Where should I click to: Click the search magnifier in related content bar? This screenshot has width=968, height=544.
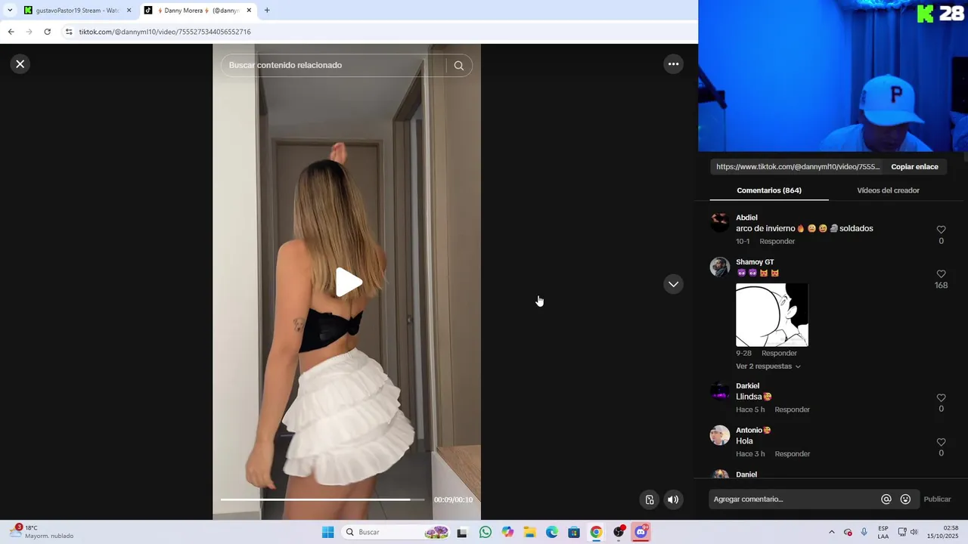click(x=458, y=66)
